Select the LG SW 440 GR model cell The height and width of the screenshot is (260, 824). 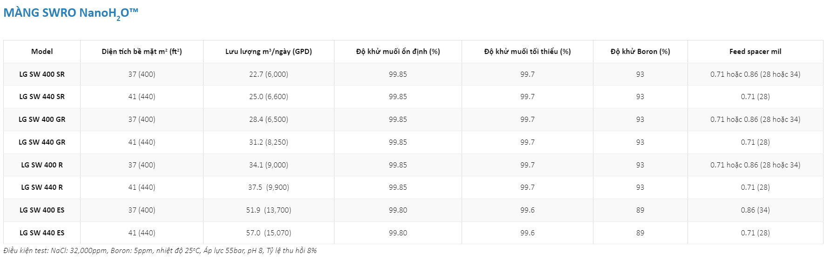click(42, 142)
